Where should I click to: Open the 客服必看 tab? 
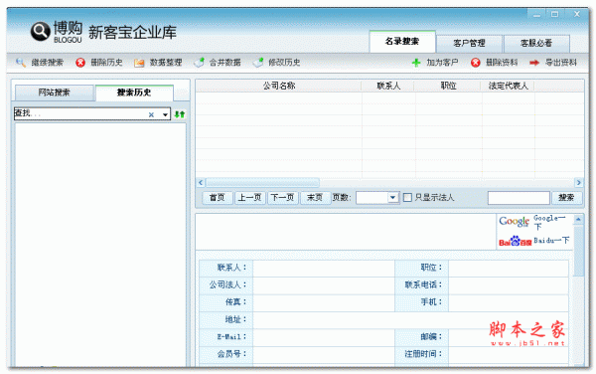pos(536,44)
